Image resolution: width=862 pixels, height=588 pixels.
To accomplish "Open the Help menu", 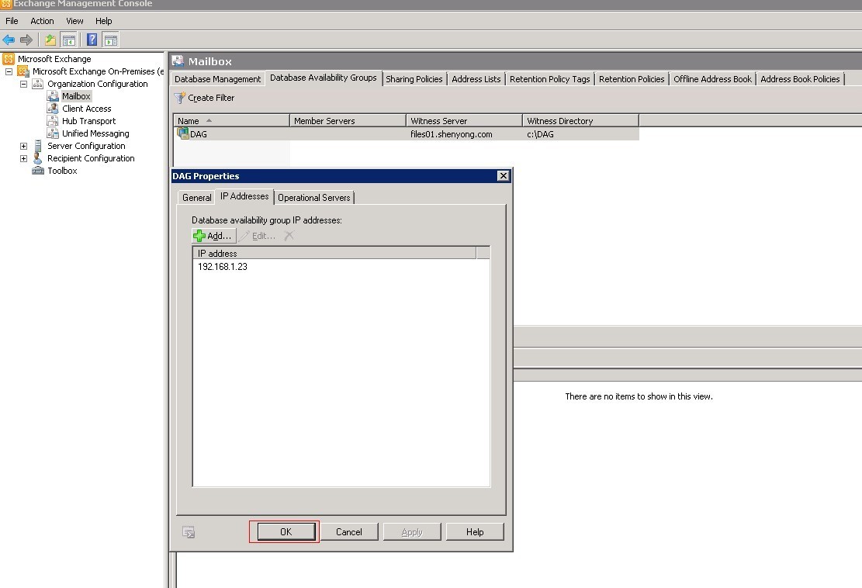I will tap(103, 21).
